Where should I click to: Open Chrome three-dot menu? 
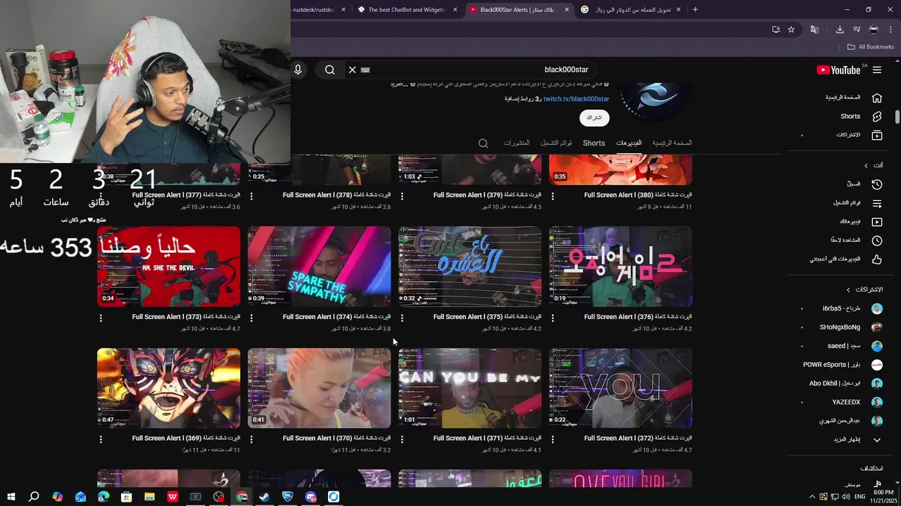891,30
